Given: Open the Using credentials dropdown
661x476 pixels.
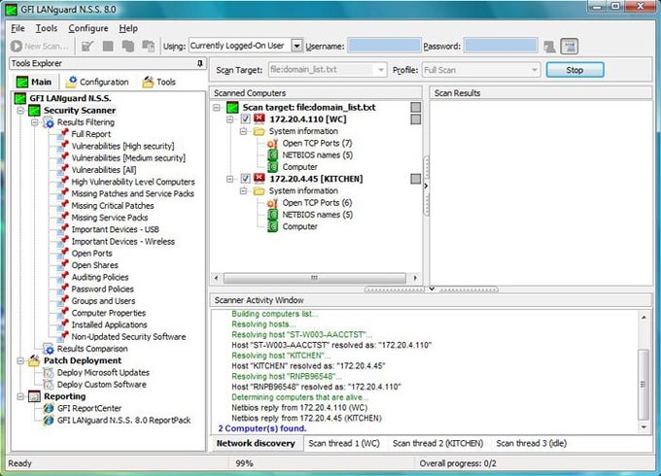Looking at the screenshot, I should 296,46.
